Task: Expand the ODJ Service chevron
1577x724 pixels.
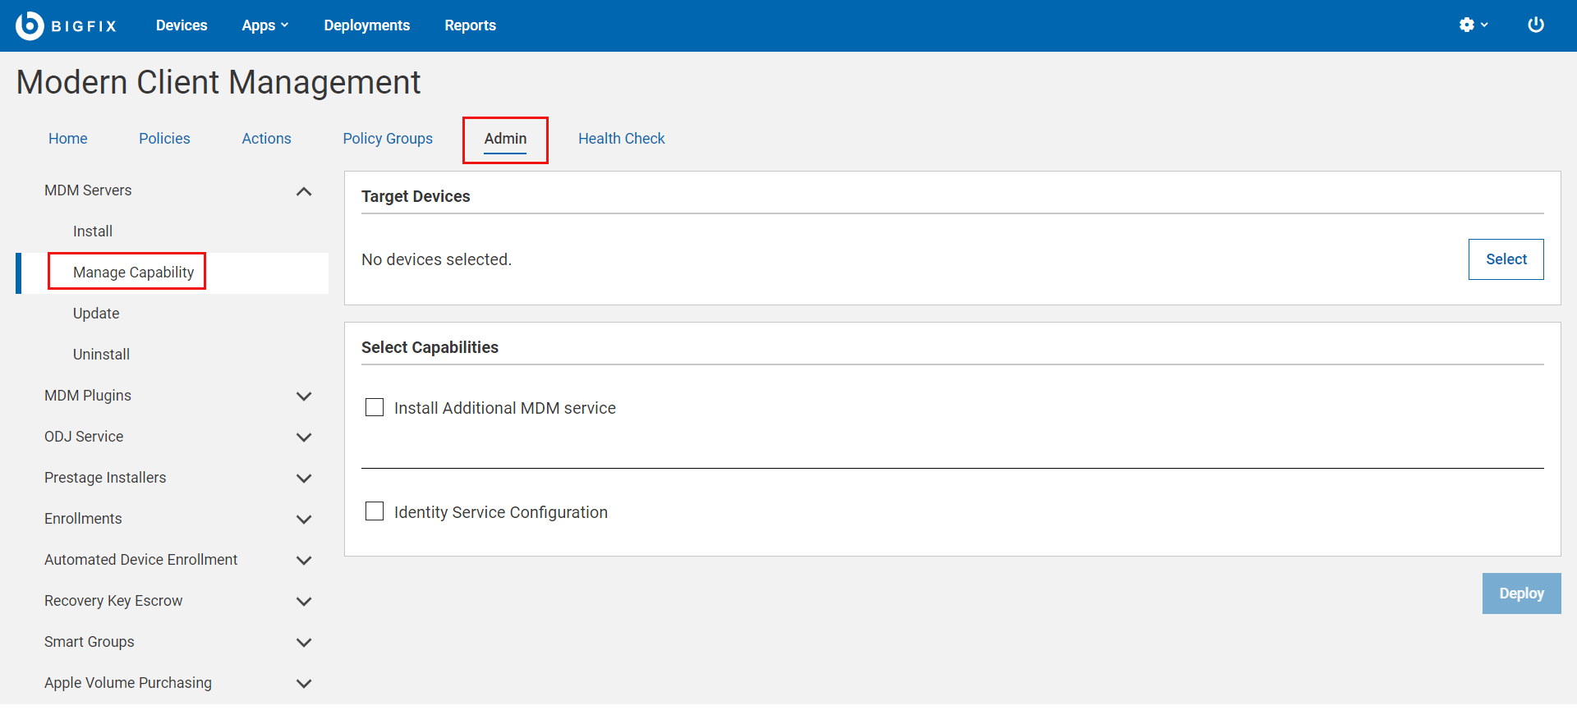Action: point(304,438)
